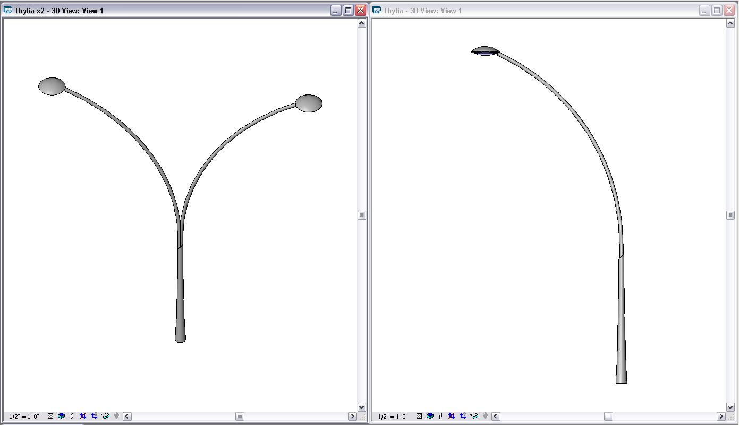Toggle shadows in the Thylia x2 view
739x425 pixels.
point(72,417)
